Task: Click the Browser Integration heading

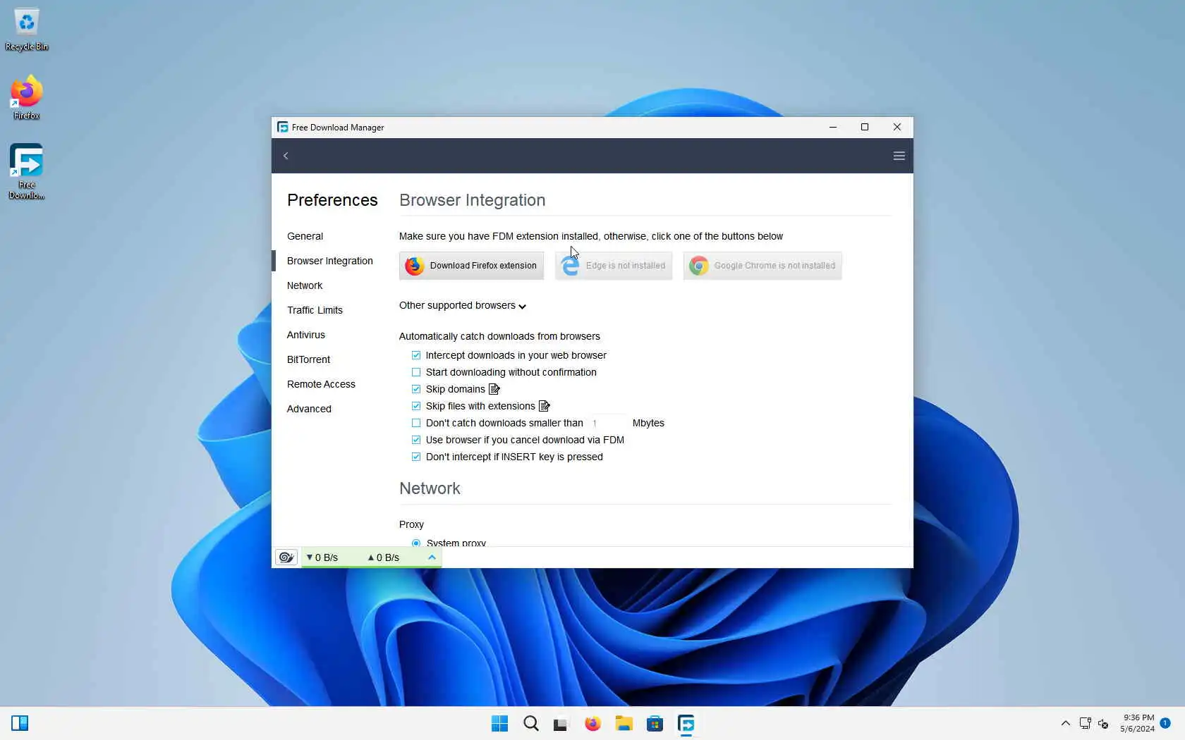Action: (472, 200)
